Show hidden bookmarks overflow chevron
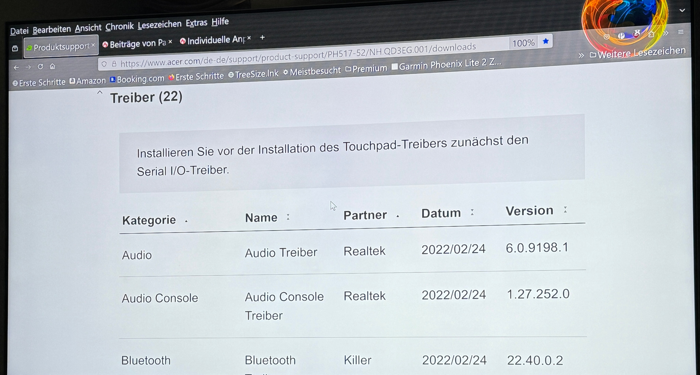 pyautogui.click(x=581, y=55)
